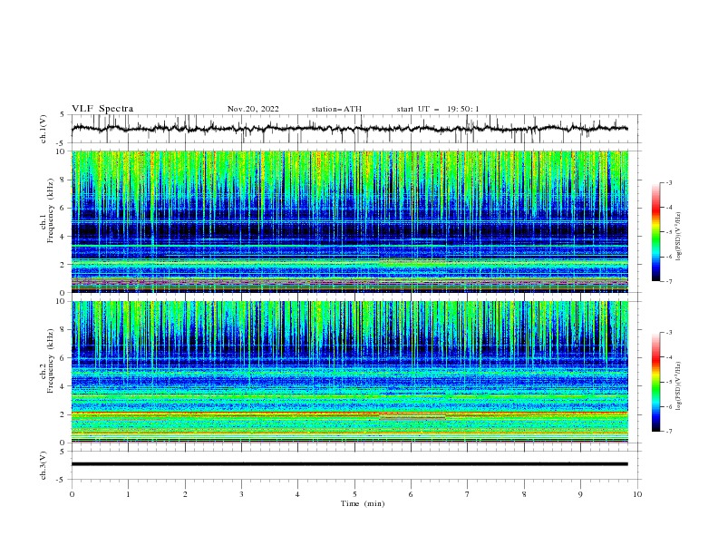Click the '10' time axis tick label
This screenshot has height=555, width=718.
pyautogui.click(x=637, y=494)
